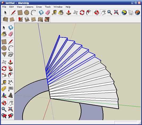Select the Rectangle tool in the Large Tool Set

(x=4, y=41)
